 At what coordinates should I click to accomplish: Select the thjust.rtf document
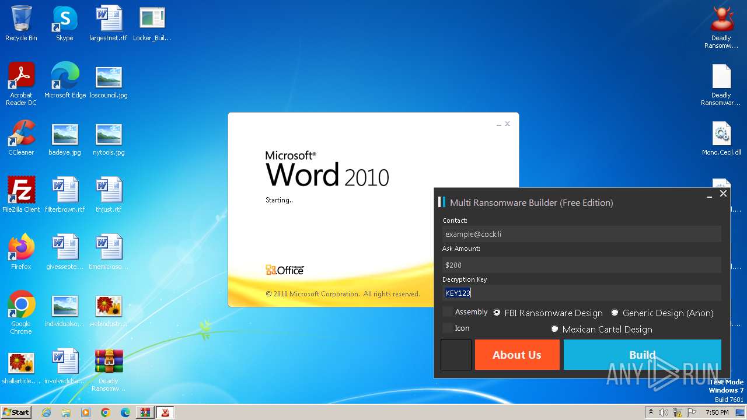tap(109, 195)
